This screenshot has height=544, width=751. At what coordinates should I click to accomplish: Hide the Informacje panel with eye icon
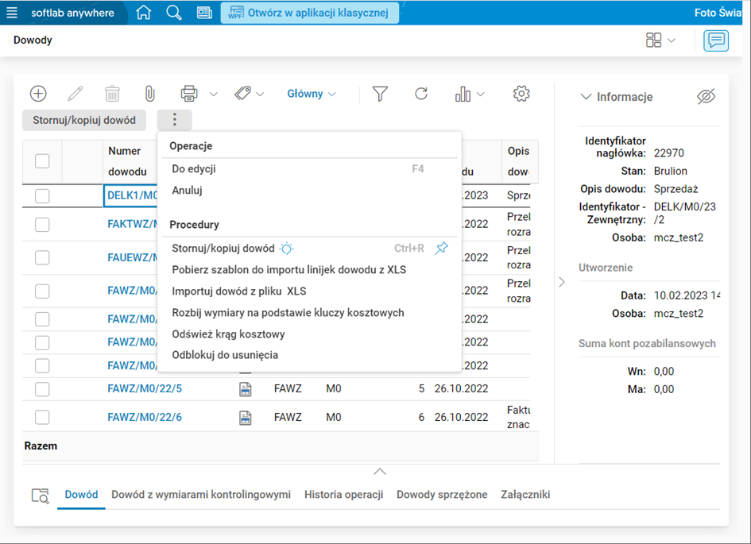pyautogui.click(x=706, y=97)
